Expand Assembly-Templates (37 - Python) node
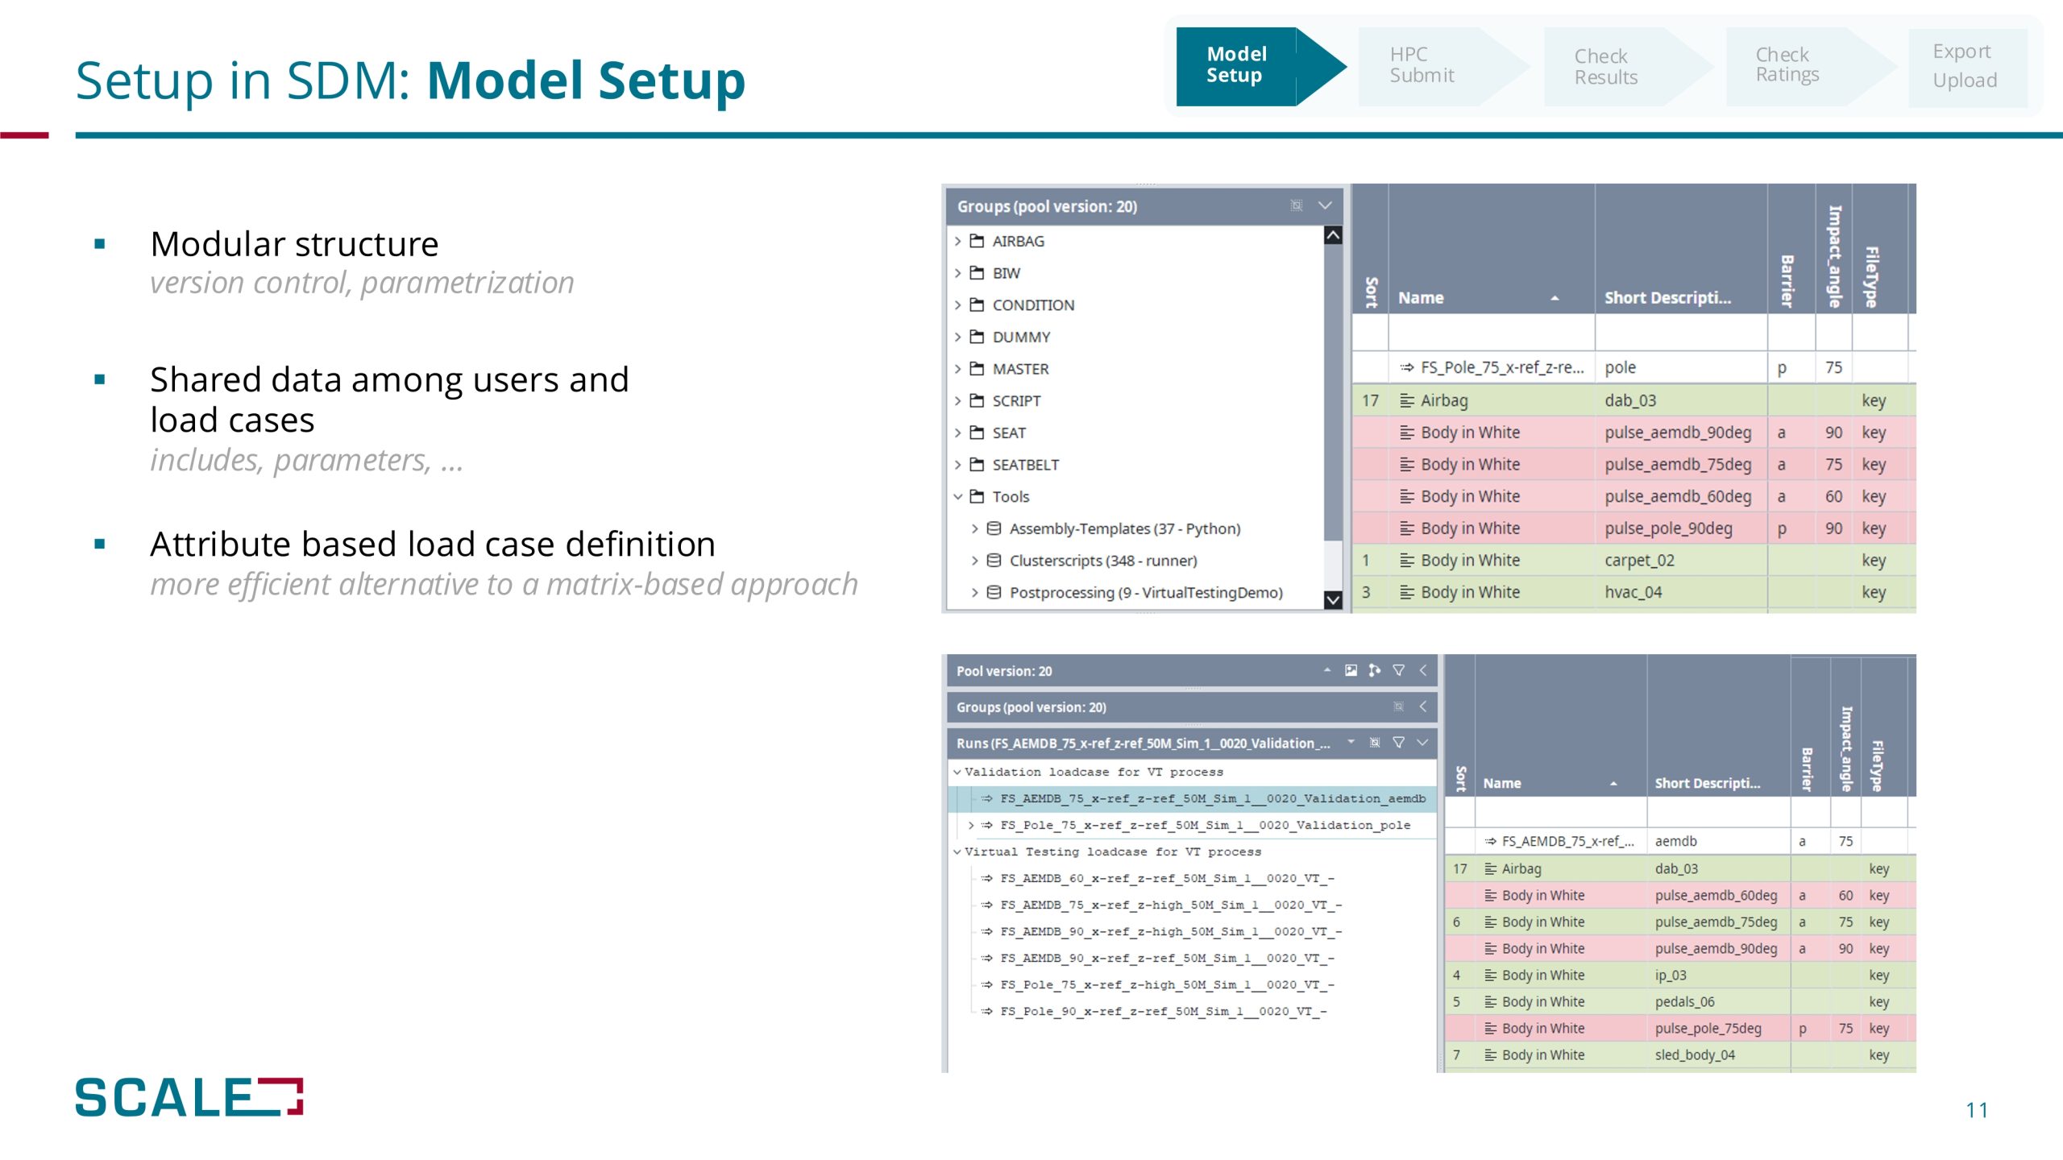 pyautogui.click(x=975, y=528)
